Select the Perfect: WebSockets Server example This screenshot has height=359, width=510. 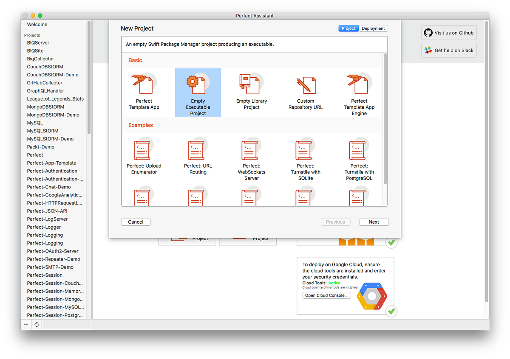[x=251, y=157]
